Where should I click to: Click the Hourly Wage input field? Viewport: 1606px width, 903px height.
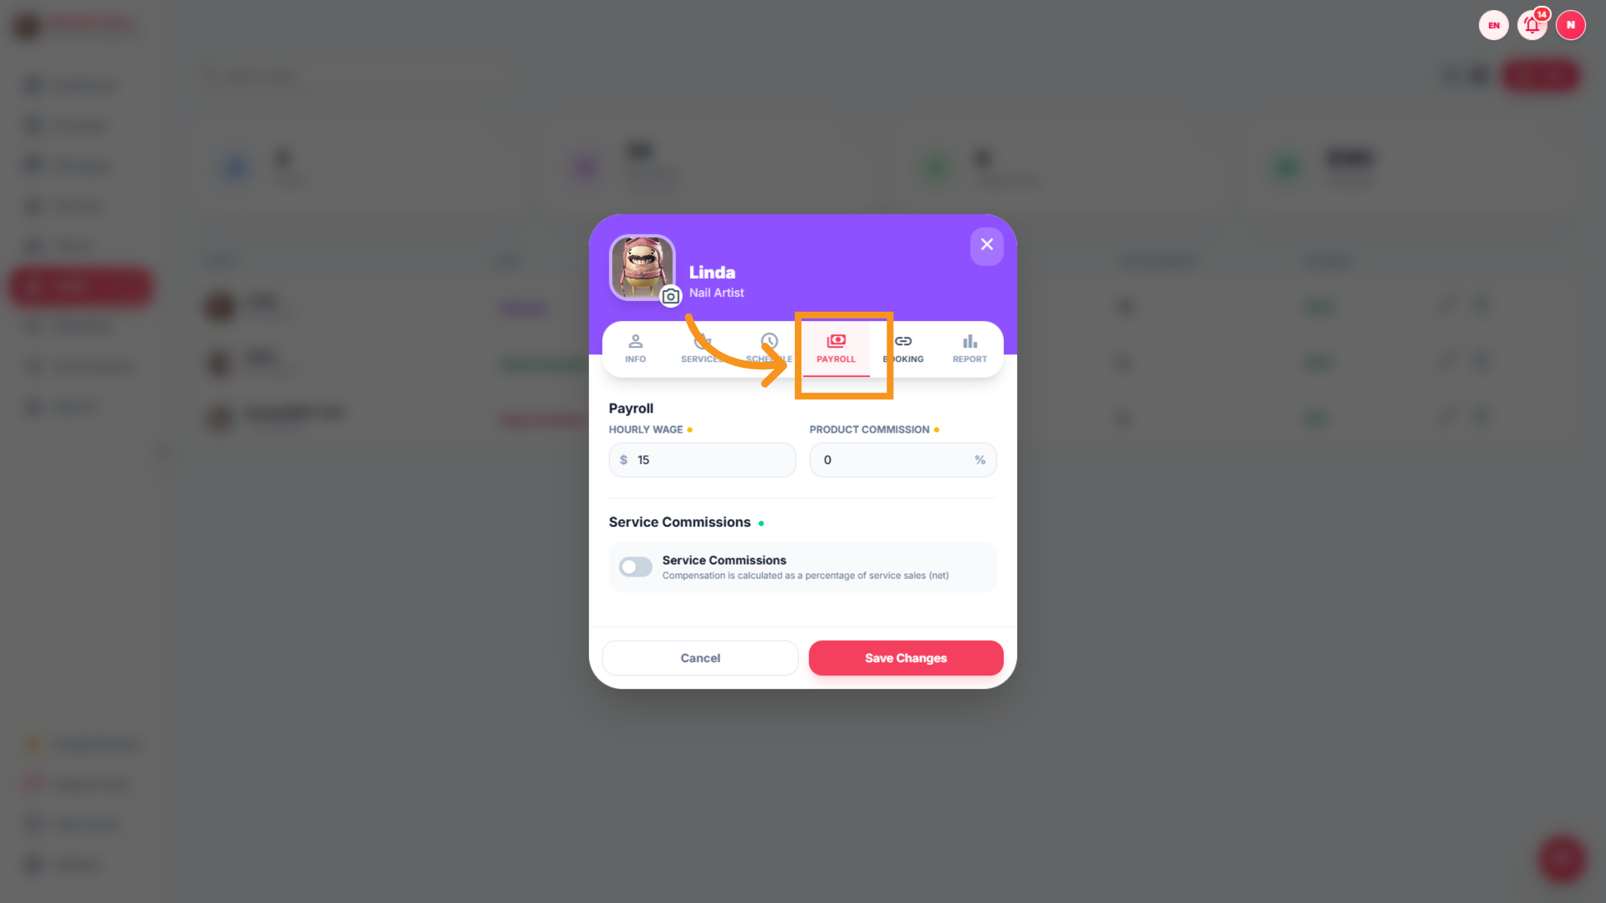702,460
